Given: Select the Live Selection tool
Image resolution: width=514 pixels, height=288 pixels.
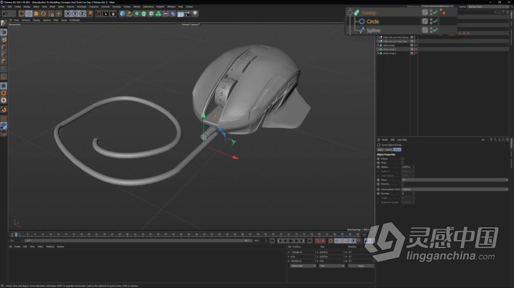Looking at the screenshot, I should click(x=22, y=14).
